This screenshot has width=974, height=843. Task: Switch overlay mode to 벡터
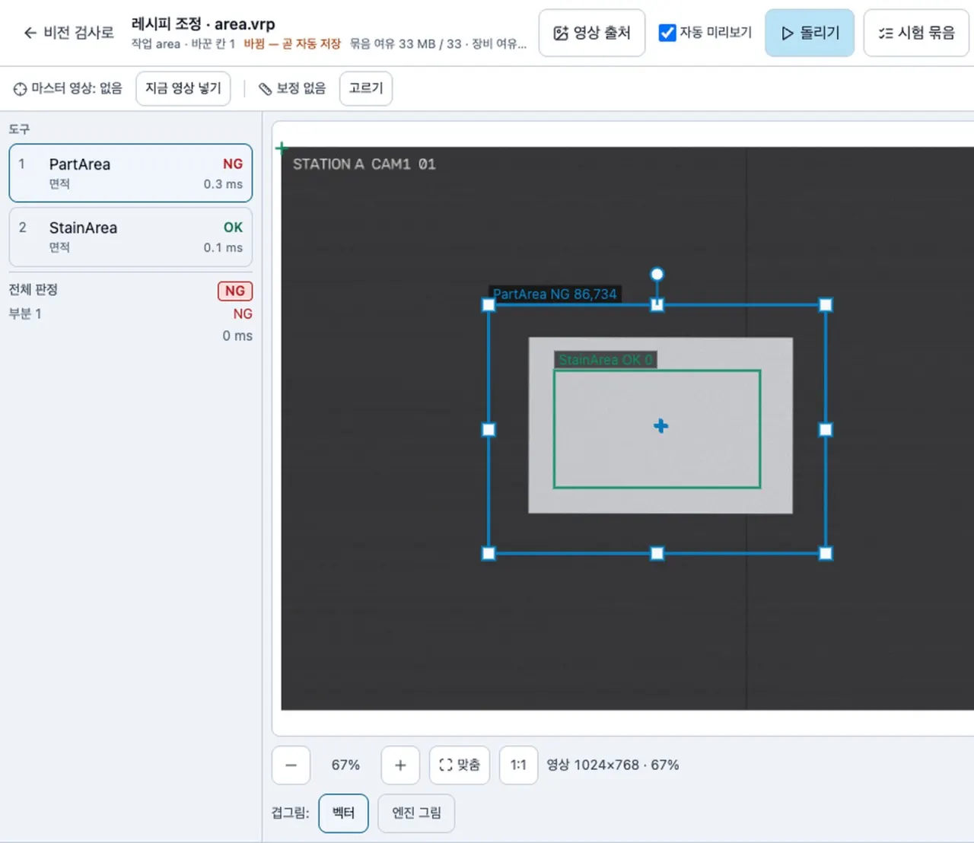tap(344, 813)
